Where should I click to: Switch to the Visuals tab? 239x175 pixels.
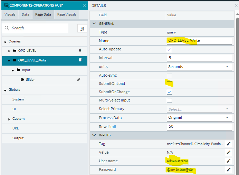tap(10, 14)
